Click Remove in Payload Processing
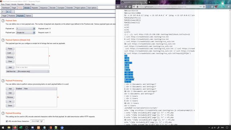The height and width of the screenshot is (130, 231). (x=10, y=97)
